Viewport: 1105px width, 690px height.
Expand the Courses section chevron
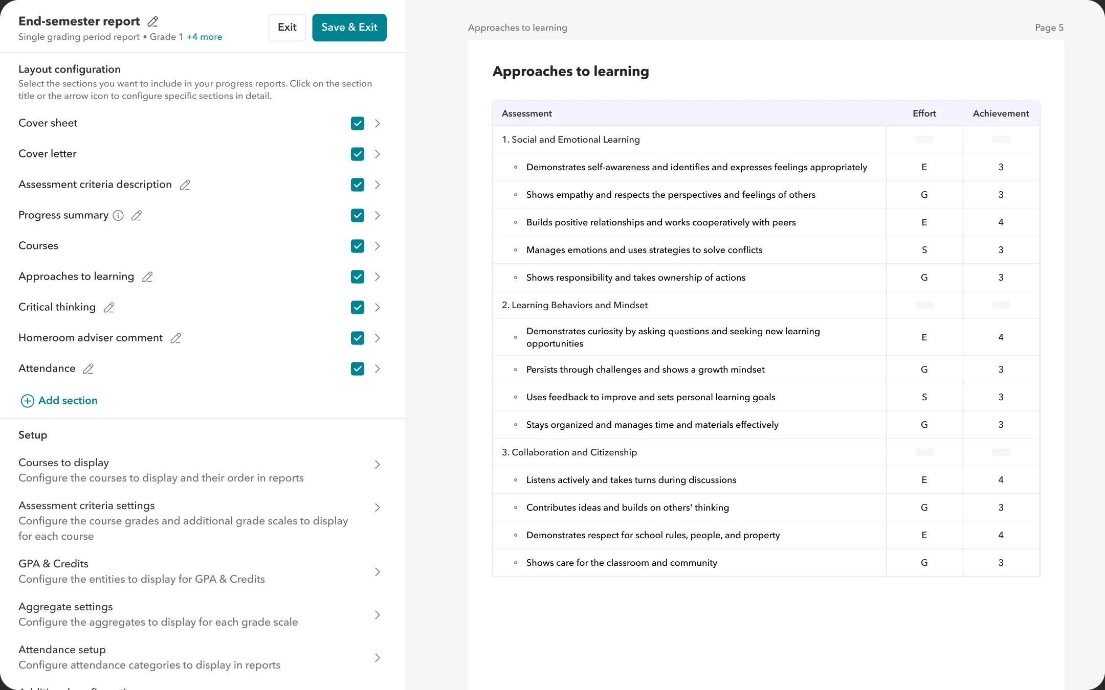point(378,246)
